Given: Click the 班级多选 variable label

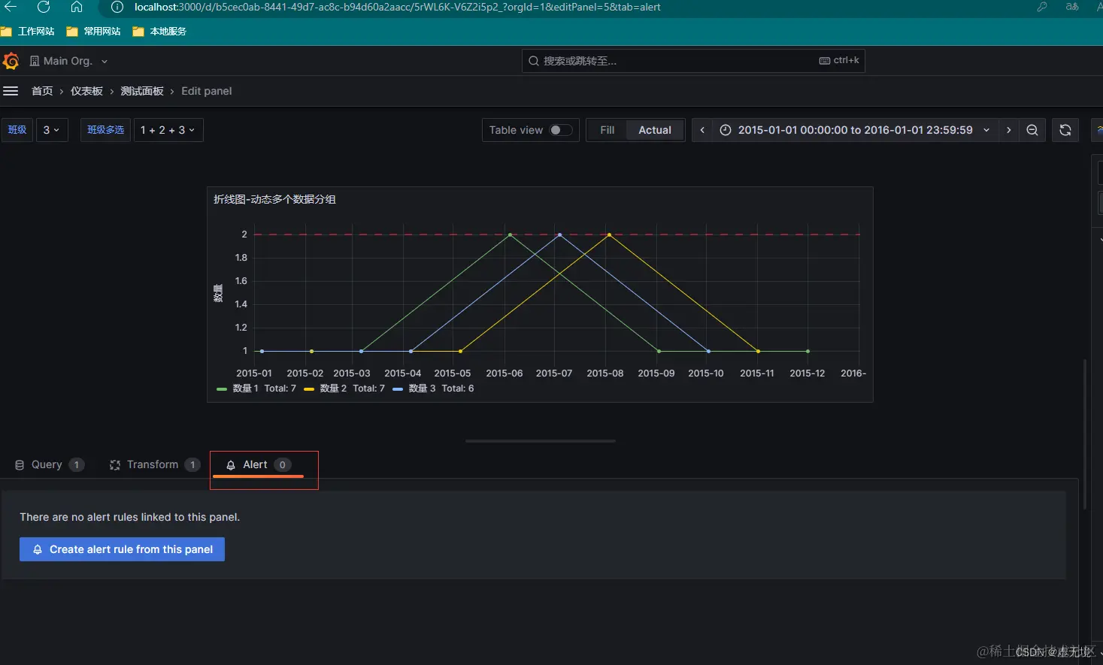Looking at the screenshot, I should pos(105,130).
